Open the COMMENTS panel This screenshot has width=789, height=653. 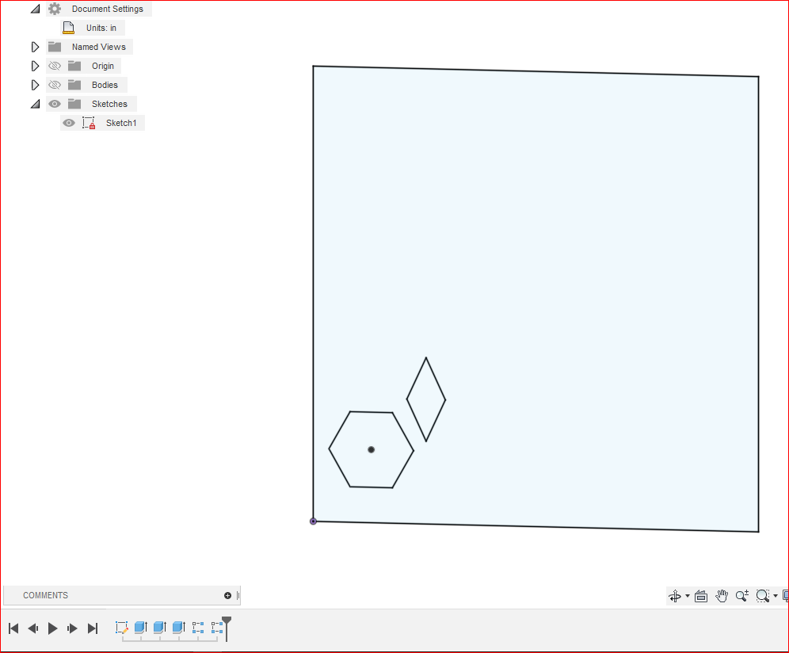45,595
